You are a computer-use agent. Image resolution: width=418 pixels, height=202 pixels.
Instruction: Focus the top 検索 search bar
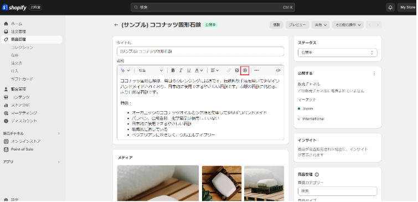213,7
